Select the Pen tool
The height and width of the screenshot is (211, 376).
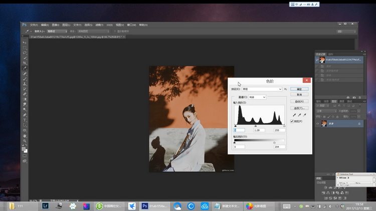point(25,115)
